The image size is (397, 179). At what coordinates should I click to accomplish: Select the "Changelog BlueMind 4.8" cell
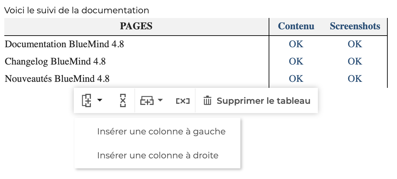click(x=56, y=61)
